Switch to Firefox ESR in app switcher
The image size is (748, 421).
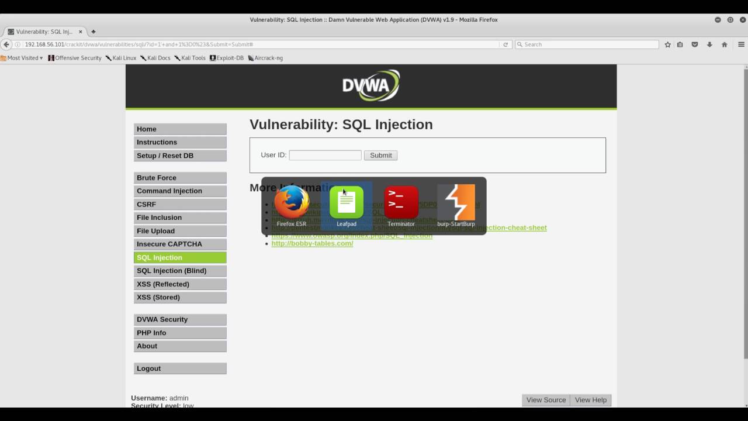pyautogui.click(x=292, y=206)
